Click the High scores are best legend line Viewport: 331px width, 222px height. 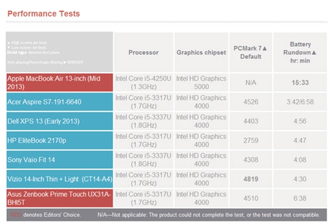(x=27, y=42)
